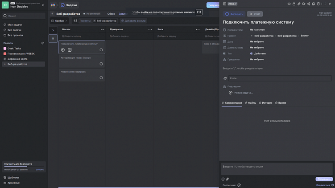
Task: Click the search icon in sidebar
Action: click(x=5, y=16)
